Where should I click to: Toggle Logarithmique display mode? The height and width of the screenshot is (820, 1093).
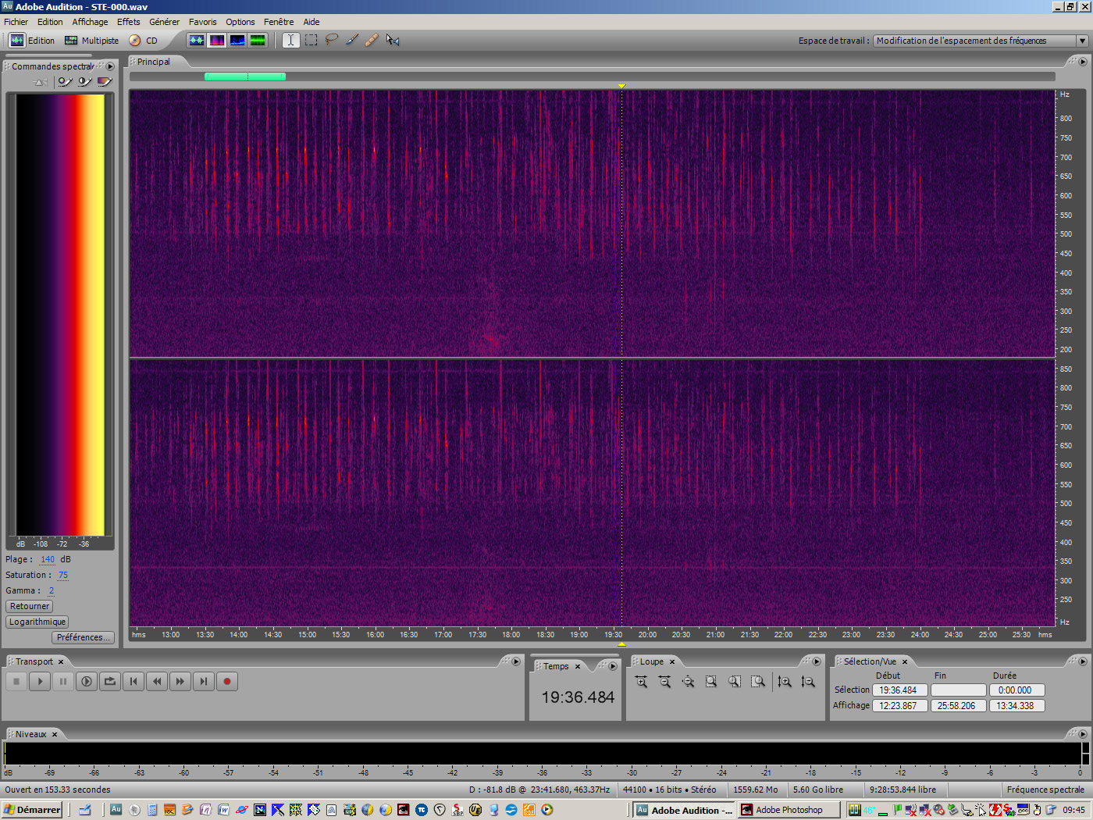[37, 622]
